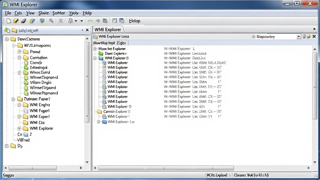Click left panel vertical scrollbar up arrow
This screenshot has height=180, width=320.
87,38
